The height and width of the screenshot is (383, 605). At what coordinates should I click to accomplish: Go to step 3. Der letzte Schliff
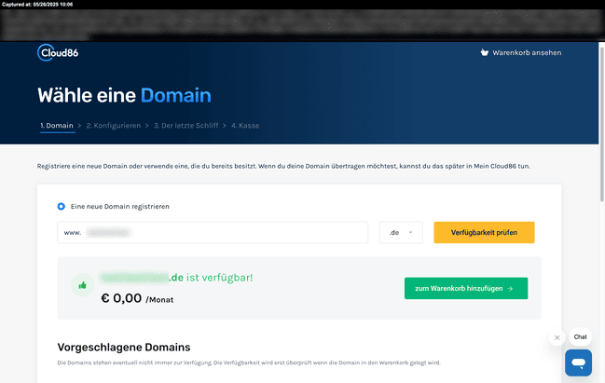coord(186,126)
